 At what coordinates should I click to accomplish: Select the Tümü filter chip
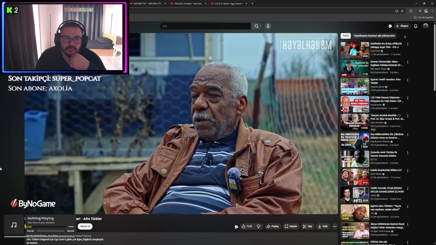[x=346, y=36]
